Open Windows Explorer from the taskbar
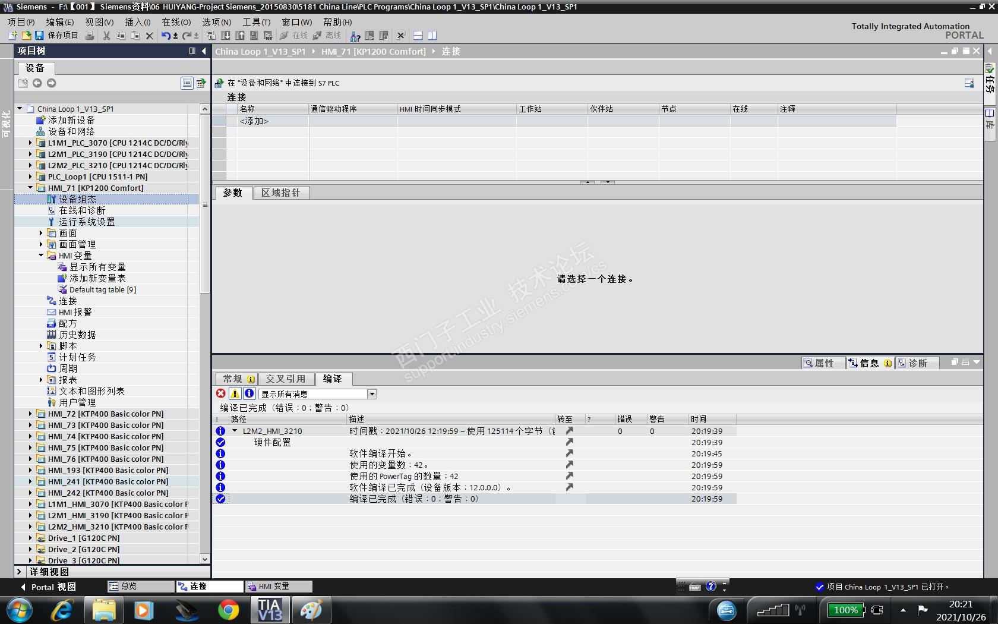 point(103,610)
